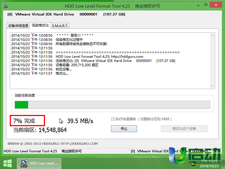Maximize the HDD Low Level Format window
This screenshot has width=225, height=169.
coord(206,5)
